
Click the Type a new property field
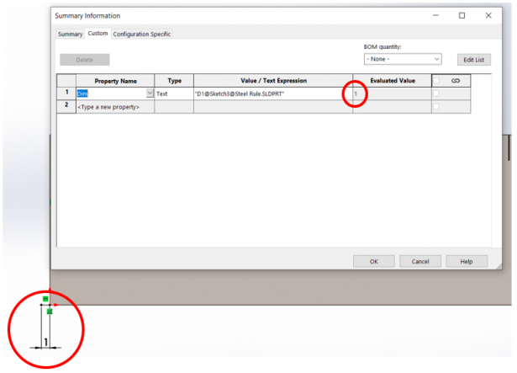click(115, 107)
